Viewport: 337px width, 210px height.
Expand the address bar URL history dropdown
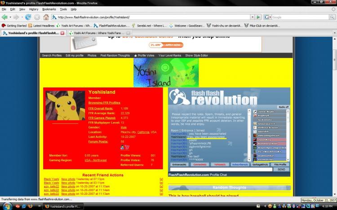coord(253,17)
